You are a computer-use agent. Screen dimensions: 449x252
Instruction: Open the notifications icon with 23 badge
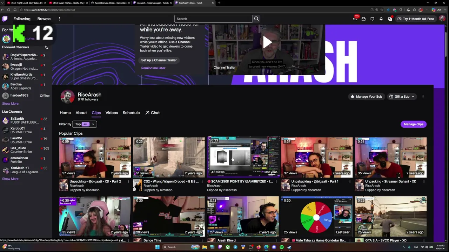[355, 19]
